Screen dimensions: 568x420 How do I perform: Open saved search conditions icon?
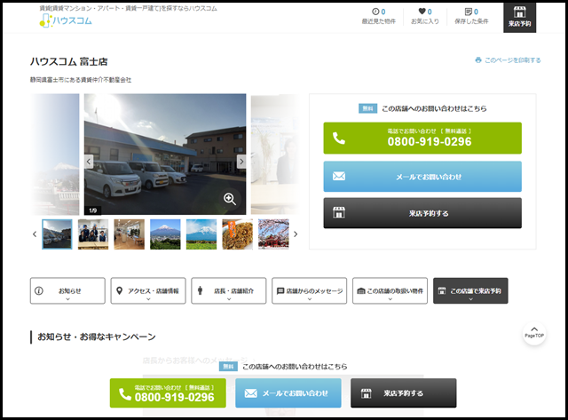pyautogui.click(x=469, y=12)
